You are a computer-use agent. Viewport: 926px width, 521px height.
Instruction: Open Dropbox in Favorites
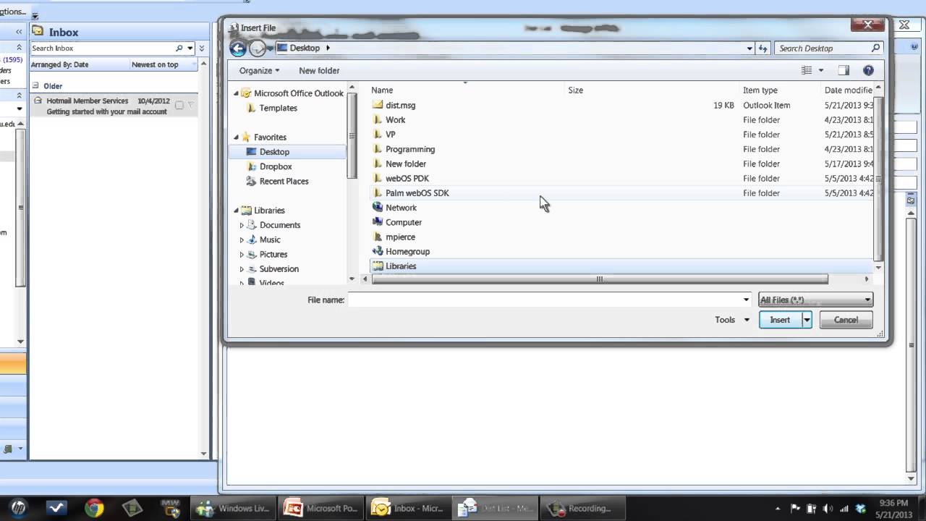[x=276, y=166]
